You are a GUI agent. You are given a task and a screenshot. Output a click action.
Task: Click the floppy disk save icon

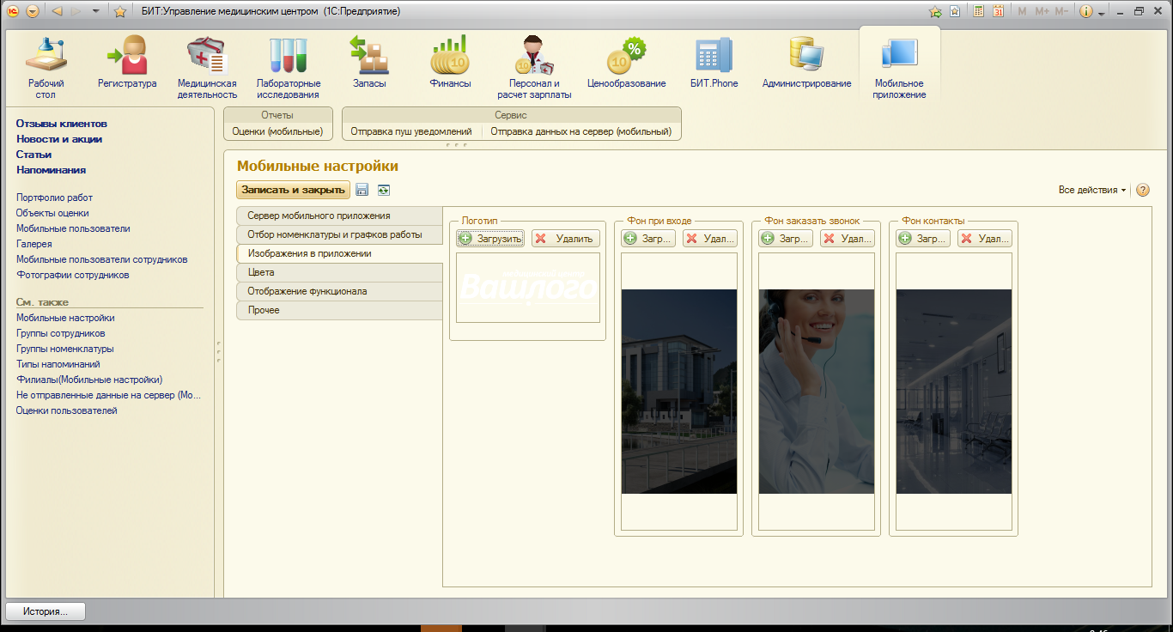tap(362, 190)
